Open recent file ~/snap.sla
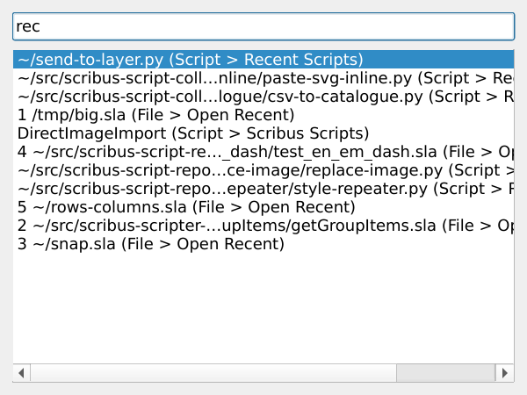Viewport: 527px width, 395px height. [151, 244]
